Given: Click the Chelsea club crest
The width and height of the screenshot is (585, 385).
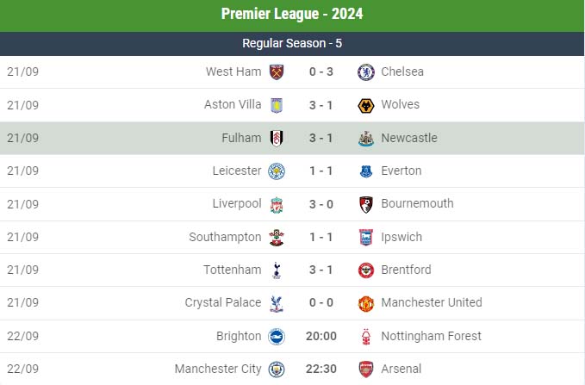Looking at the screenshot, I should coord(366,72).
